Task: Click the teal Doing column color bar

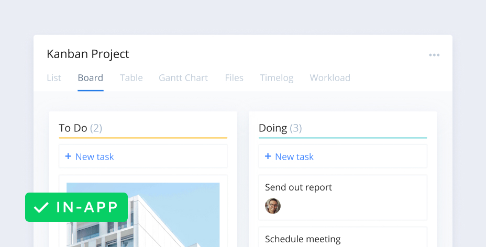Action: click(x=343, y=138)
